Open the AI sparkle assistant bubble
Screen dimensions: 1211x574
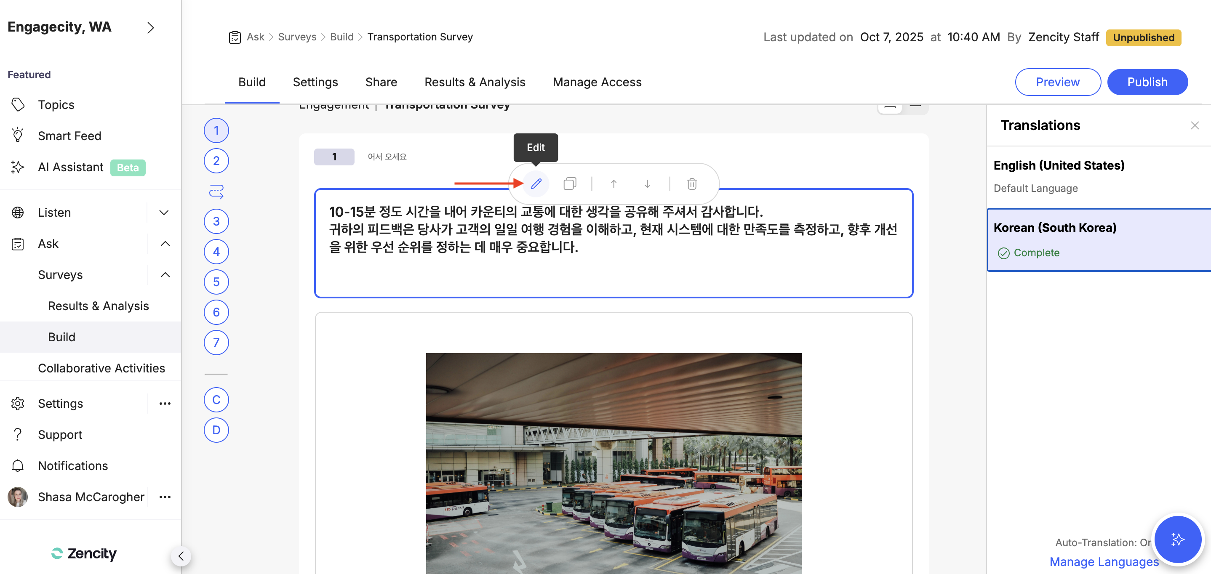click(1177, 539)
